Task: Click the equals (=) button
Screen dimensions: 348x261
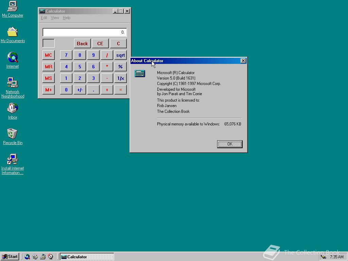Action: tap(121, 90)
